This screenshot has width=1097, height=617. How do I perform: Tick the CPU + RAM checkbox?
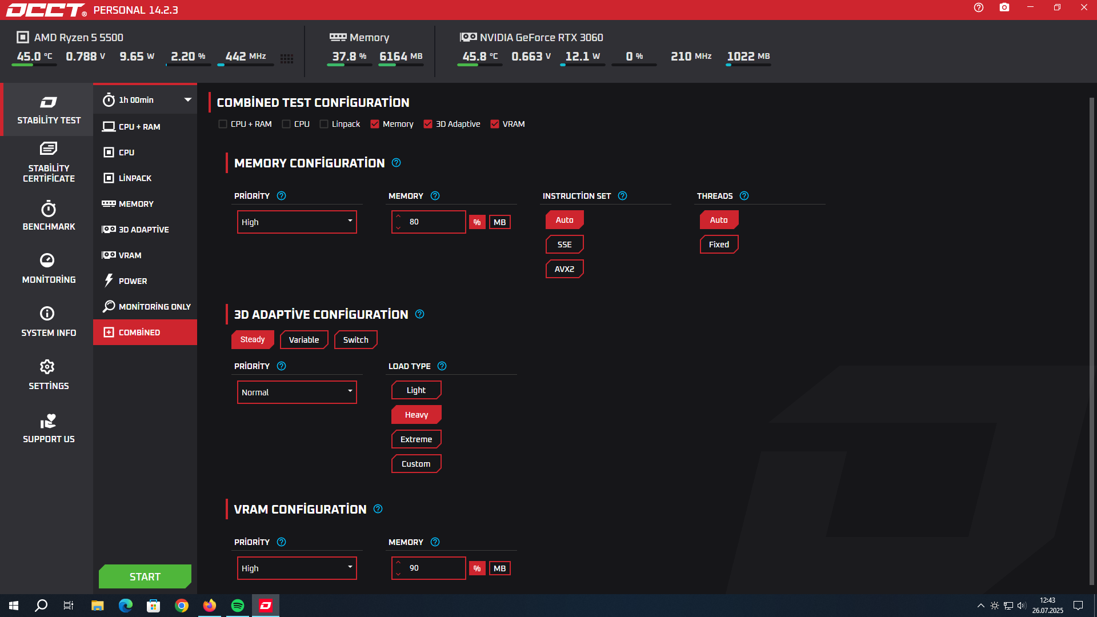(x=223, y=124)
